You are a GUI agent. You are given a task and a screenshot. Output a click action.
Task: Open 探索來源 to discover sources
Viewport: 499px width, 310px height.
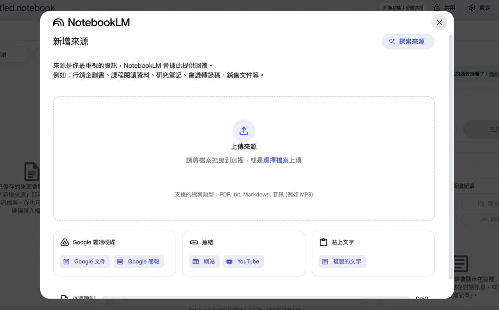[x=408, y=42]
